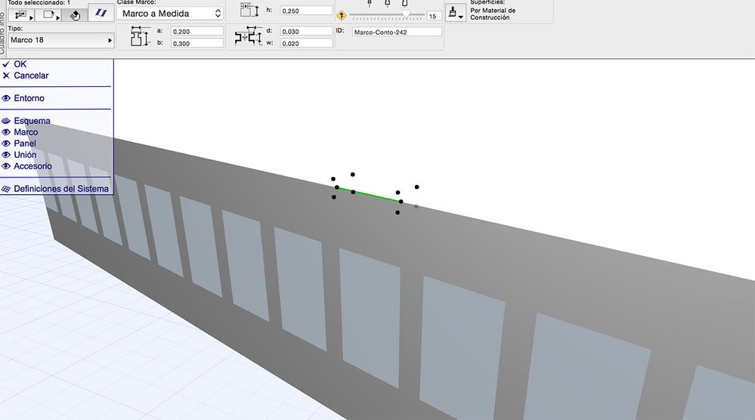Choose Cancelar in the edit panel
755x420 pixels.
[31, 76]
